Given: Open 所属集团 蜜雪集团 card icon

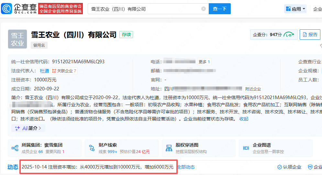Looking at the screenshot, I should [x=15, y=148].
